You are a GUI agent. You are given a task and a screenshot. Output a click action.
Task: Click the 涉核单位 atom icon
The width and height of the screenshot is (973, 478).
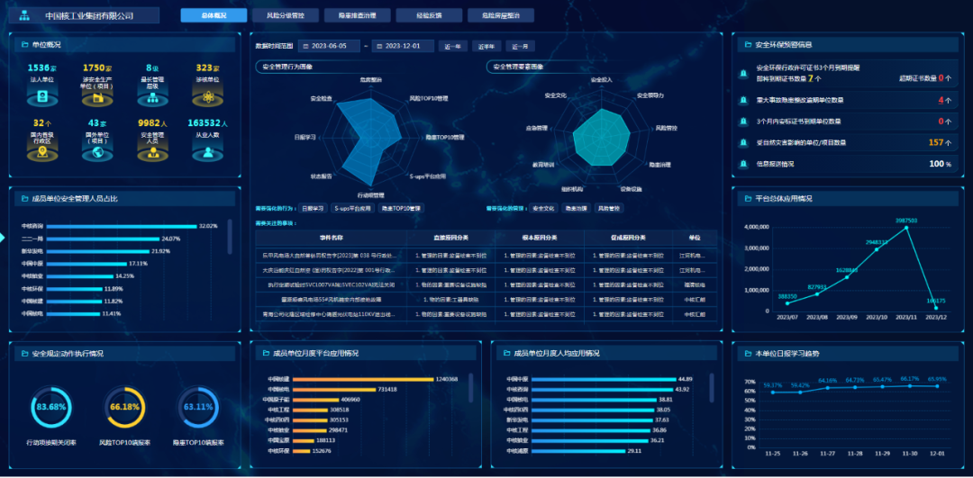tap(208, 96)
